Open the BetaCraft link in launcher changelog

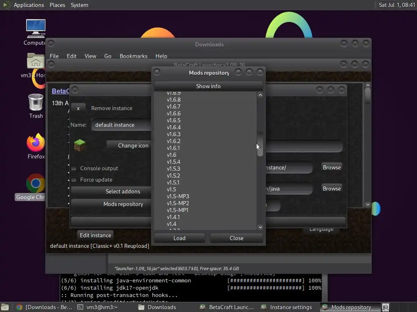click(x=61, y=91)
